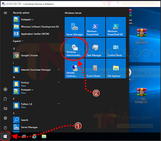Open the Pictures icon in Start rail

[5, 108]
